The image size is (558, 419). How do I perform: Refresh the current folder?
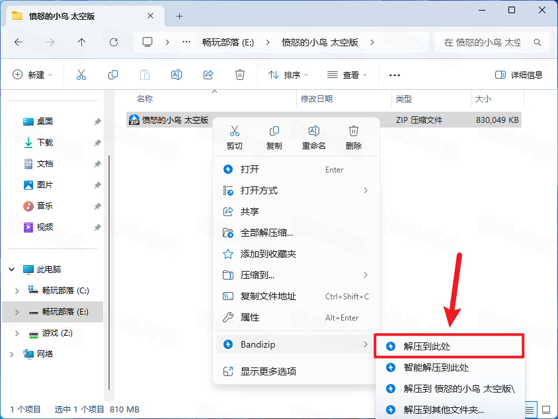point(114,42)
